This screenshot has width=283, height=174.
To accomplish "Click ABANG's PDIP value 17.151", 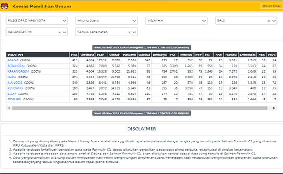I will [x=102, y=60].
